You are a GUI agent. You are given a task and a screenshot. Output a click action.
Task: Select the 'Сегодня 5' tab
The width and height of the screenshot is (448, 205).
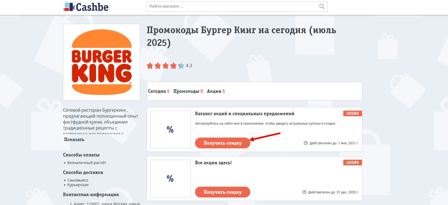[159, 91]
